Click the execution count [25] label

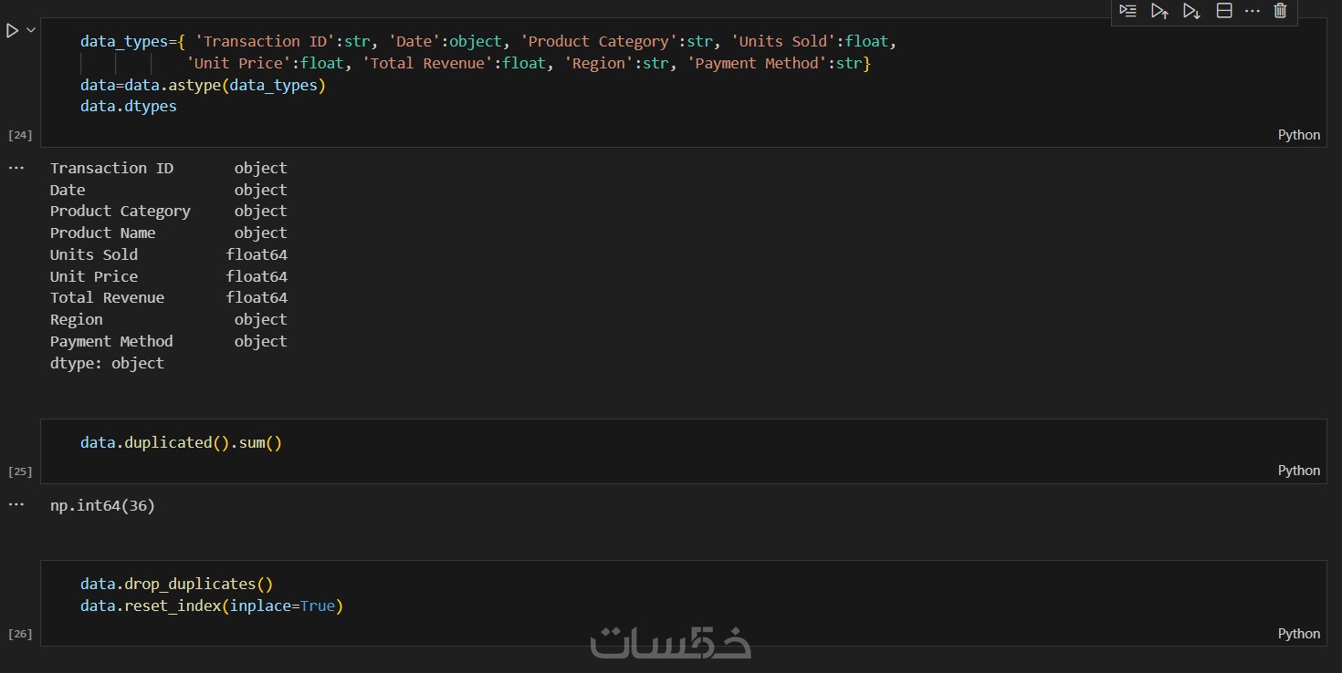tap(20, 471)
